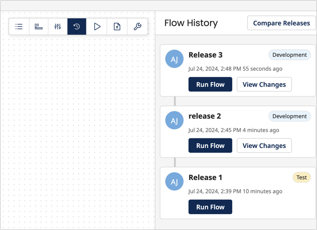Viewport: 317px width, 230px height.
Task: Run Flow for Release 1
Action: click(210, 207)
